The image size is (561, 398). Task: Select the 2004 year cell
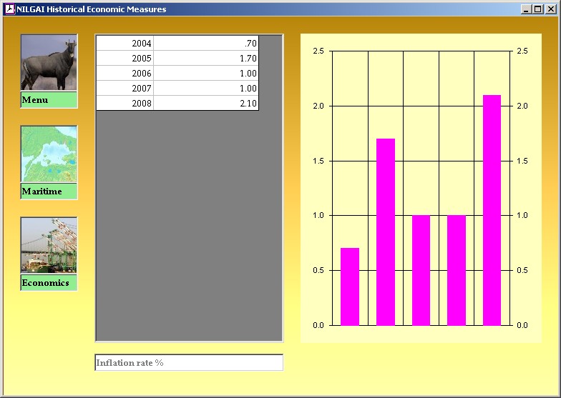point(125,44)
